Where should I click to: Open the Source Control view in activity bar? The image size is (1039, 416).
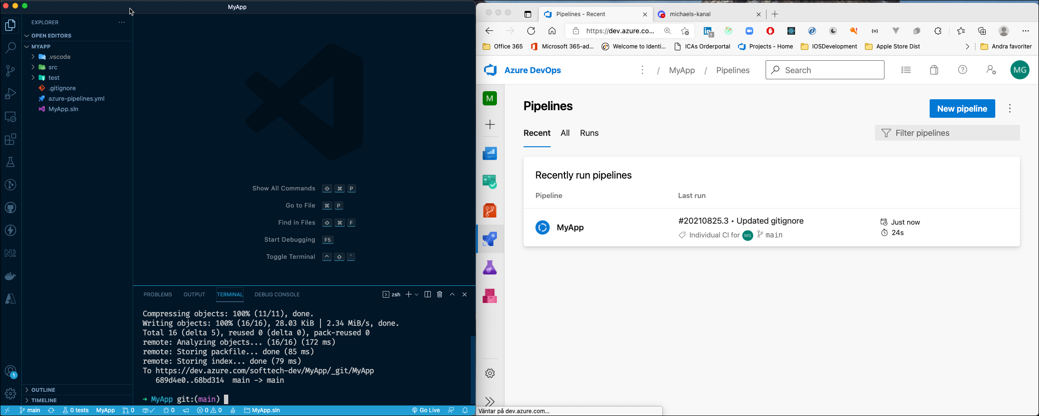[x=10, y=71]
